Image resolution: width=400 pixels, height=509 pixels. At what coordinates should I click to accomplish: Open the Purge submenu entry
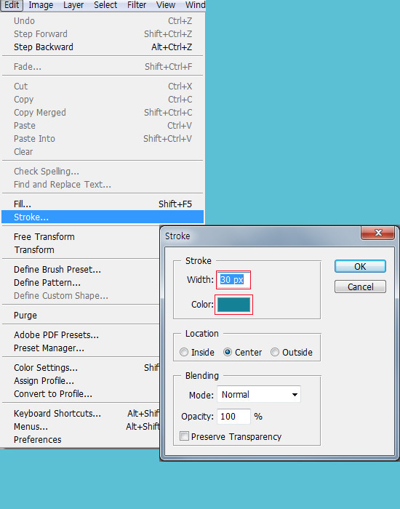tap(81, 316)
